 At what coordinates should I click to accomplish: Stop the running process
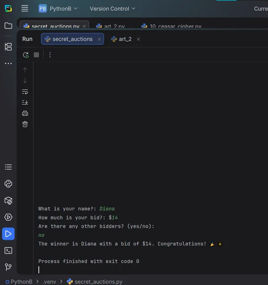[36, 55]
